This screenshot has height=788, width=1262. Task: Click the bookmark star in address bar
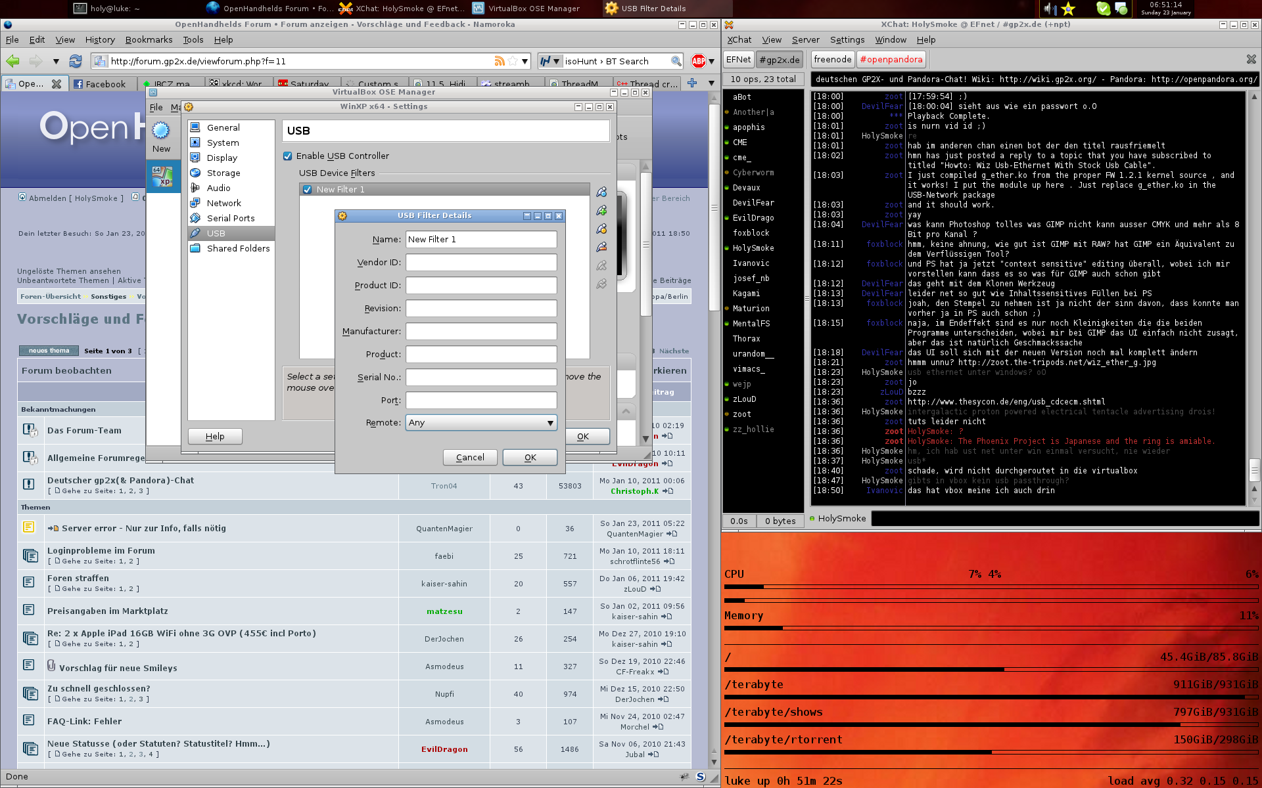(x=513, y=61)
